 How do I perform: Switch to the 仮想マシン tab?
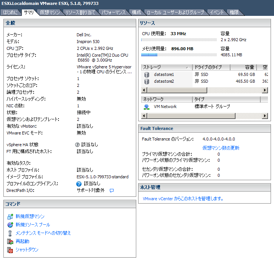click(50, 12)
